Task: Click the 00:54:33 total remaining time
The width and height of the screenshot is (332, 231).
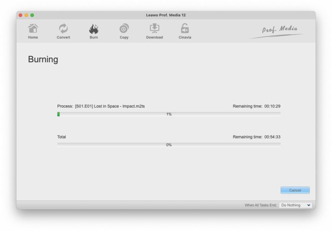Action: (272, 137)
